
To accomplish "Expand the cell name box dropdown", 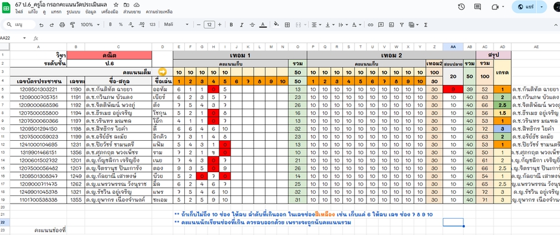I will tap(24, 38).
